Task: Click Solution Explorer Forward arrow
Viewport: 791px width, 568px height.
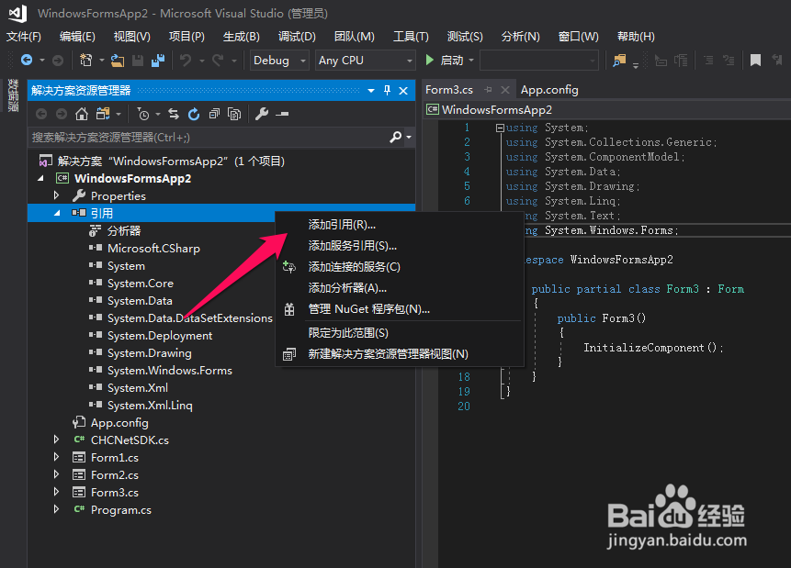Action: pos(62,115)
